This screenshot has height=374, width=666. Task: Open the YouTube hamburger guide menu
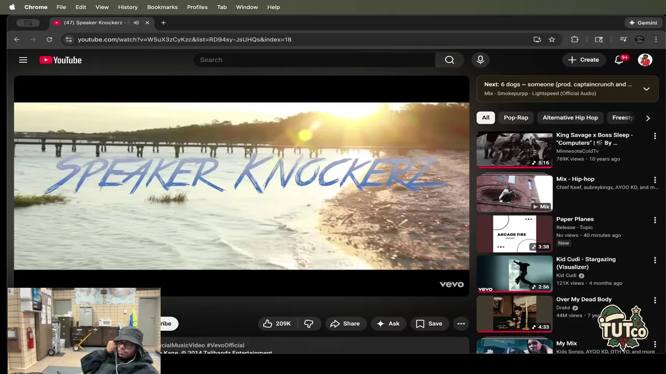[23, 60]
